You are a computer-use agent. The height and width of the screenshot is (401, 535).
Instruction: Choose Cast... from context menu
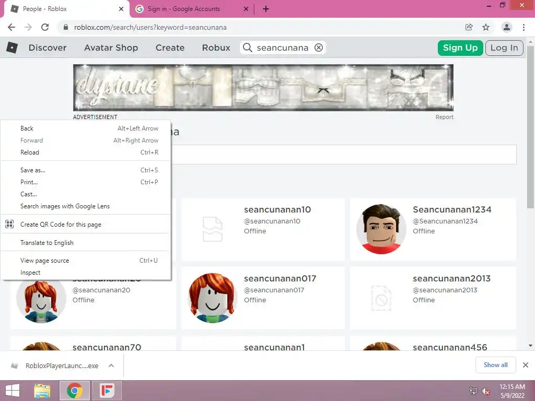(85, 194)
